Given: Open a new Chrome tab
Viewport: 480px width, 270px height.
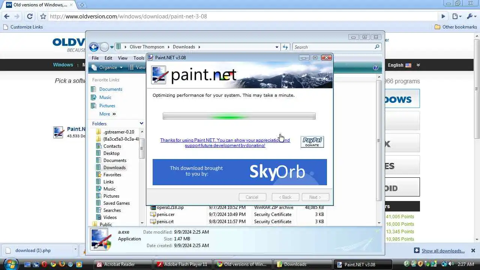Looking at the screenshot, I should [82, 5].
